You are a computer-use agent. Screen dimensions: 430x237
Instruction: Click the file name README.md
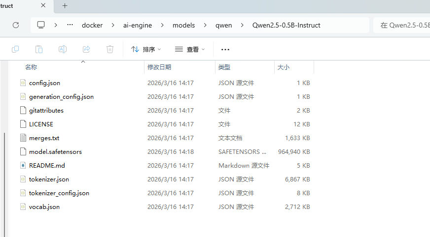(47, 165)
